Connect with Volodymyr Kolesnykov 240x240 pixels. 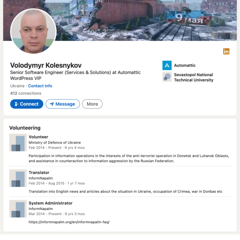(27, 104)
